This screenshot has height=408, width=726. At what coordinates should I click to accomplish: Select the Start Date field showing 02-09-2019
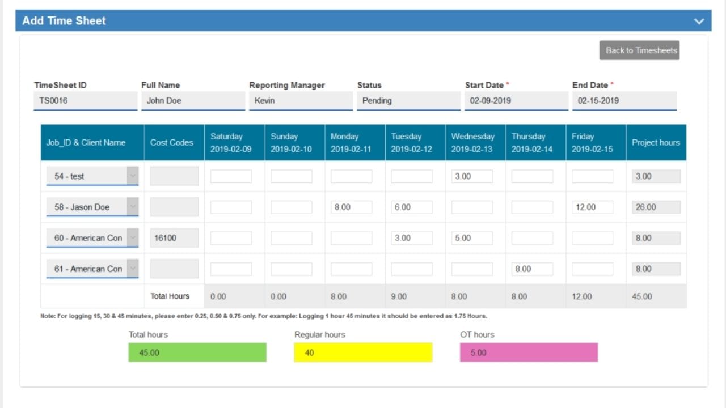[x=516, y=100]
